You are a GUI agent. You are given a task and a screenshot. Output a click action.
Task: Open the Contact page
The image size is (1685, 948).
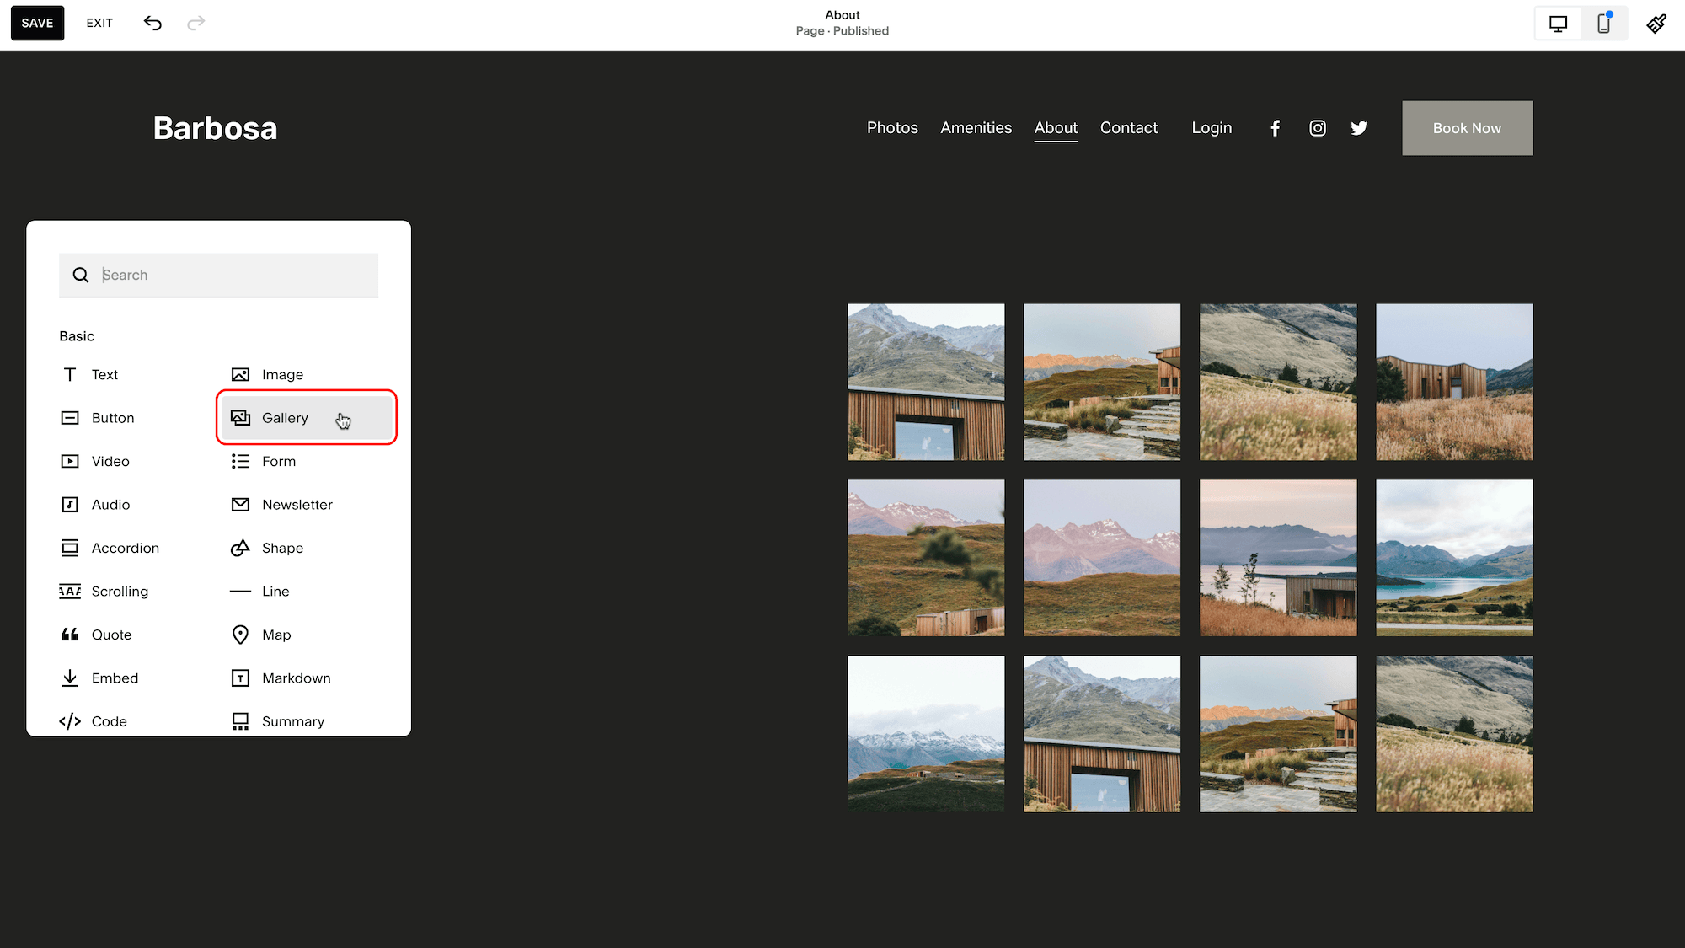tap(1129, 127)
